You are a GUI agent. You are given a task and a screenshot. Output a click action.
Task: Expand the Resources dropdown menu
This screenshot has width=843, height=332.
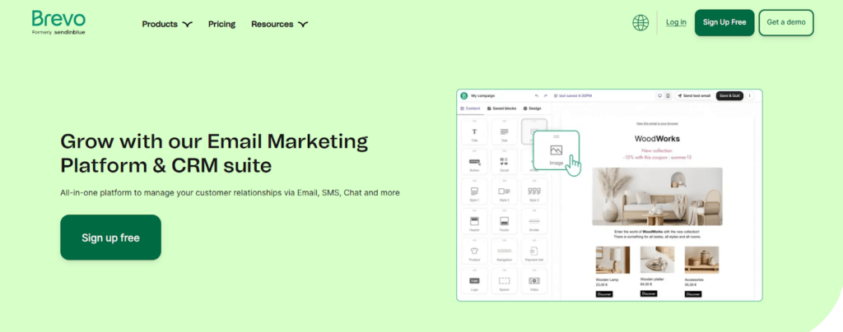pos(280,24)
